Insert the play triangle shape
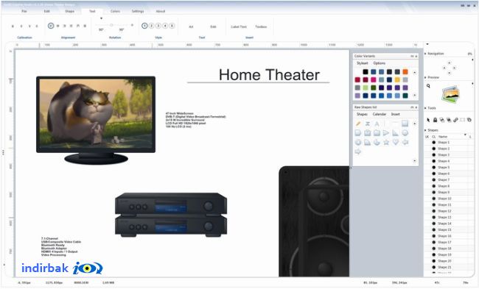 pos(386,133)
